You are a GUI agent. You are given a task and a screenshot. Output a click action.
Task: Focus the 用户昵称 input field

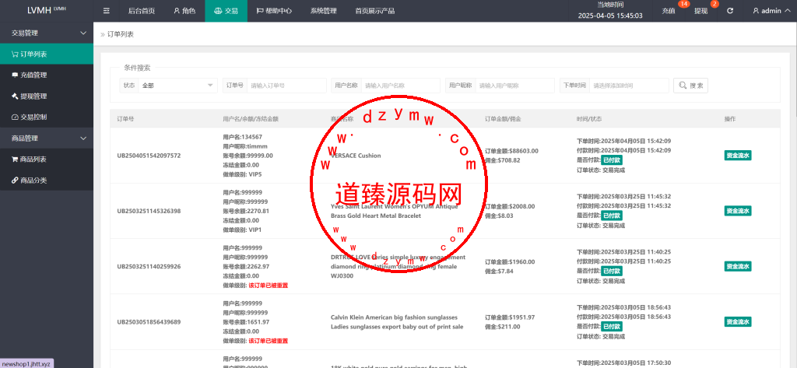point(515,86)
